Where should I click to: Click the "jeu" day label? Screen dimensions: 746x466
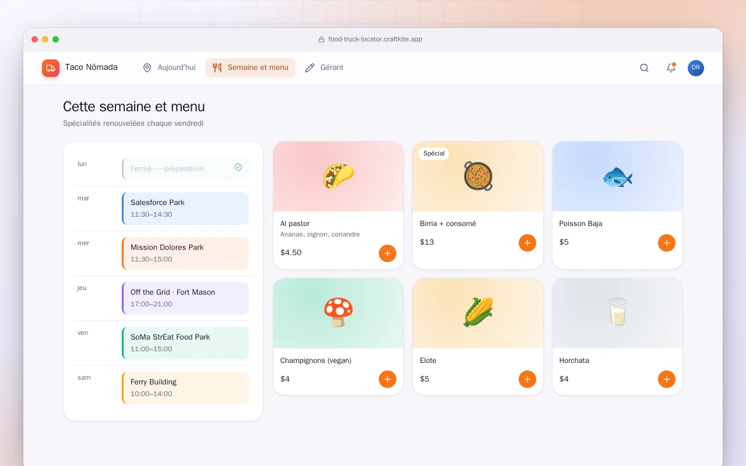(82, 288)
